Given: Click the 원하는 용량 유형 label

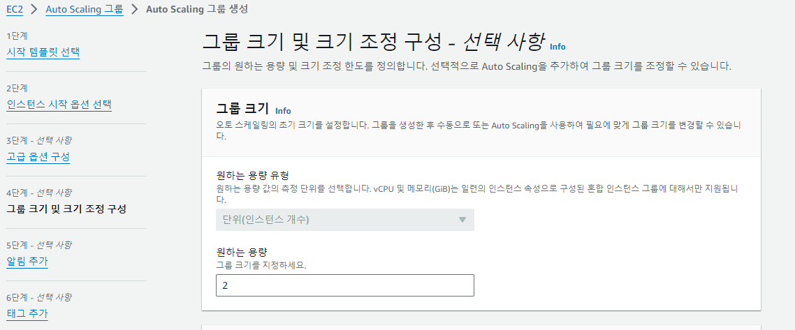Looking at the screenshot, I should 252,176.
